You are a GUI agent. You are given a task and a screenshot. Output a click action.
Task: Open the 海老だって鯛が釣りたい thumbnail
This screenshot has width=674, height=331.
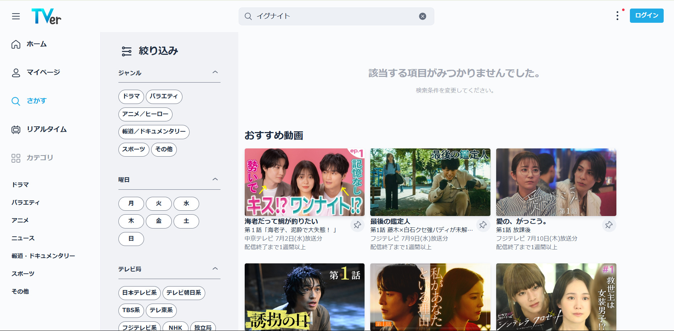coord(304,182)
